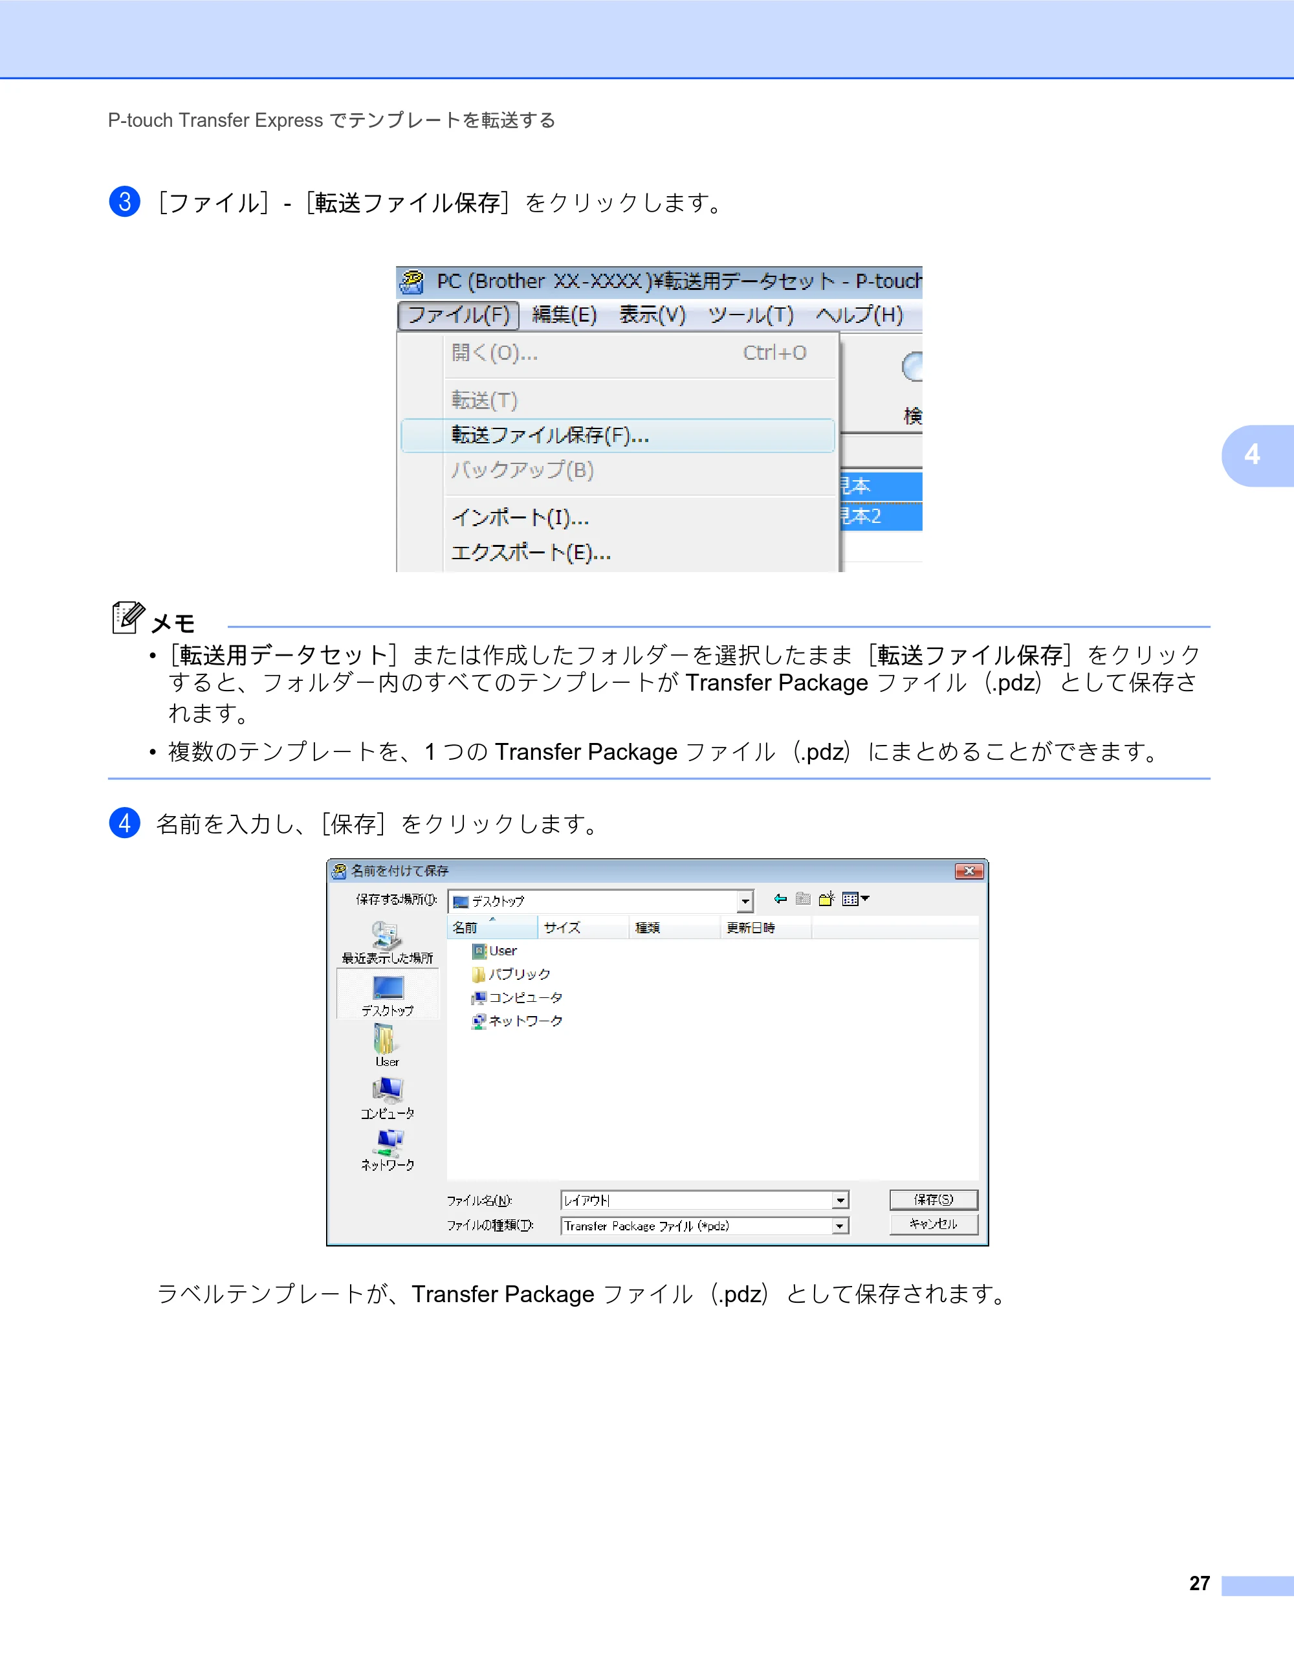This screenshot has height=1673, width=1294.
Task: Open the ファイル(F) menu
Action: click(x=459, y=315)
